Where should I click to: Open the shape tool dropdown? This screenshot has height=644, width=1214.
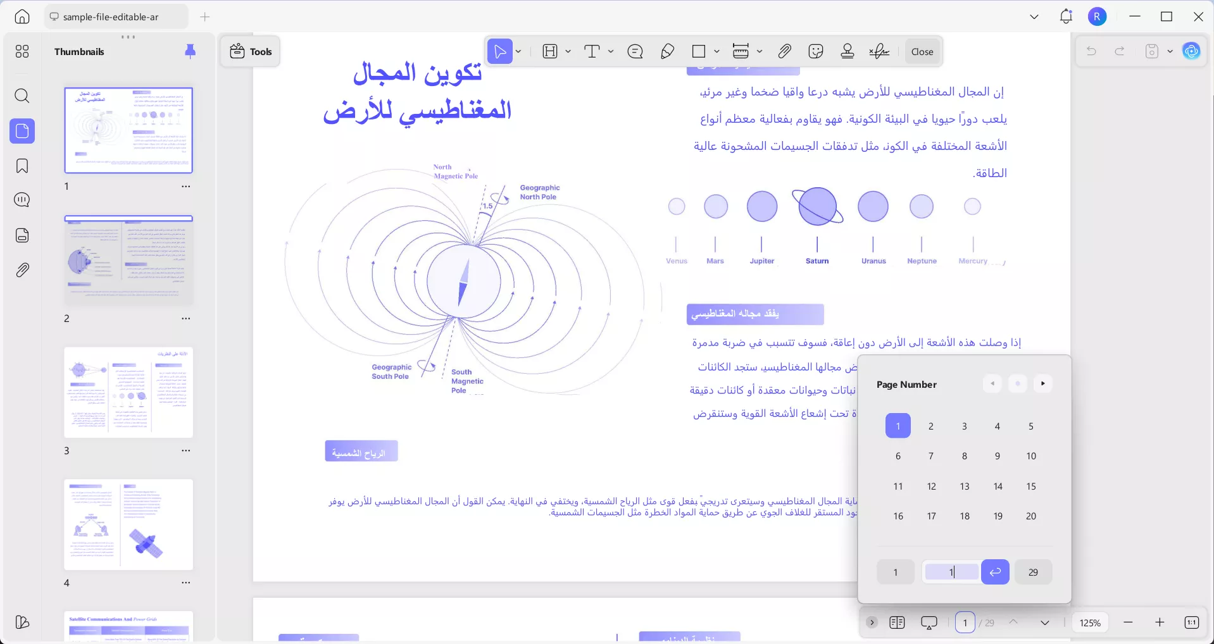(716, 51)
